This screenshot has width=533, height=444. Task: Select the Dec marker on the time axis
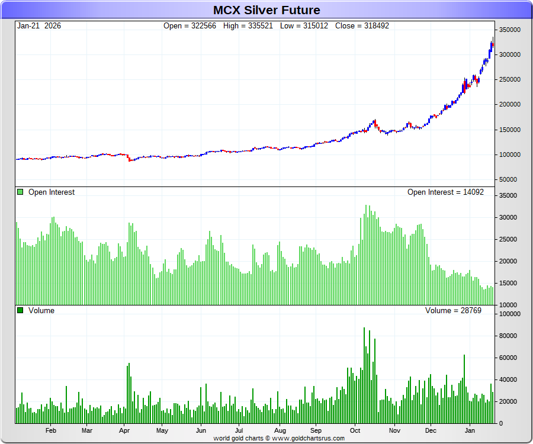coord(431,431)
